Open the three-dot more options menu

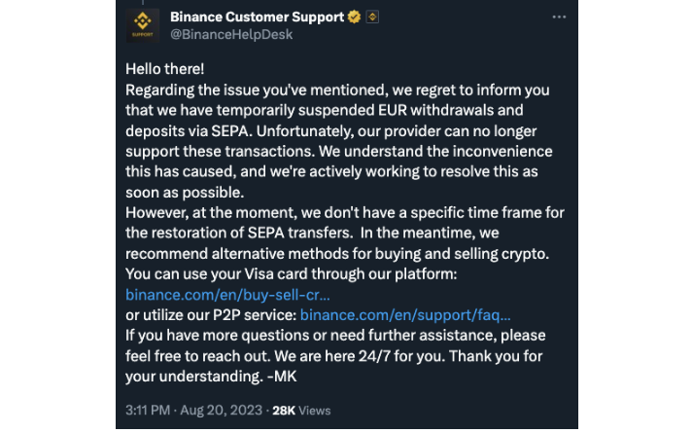click(559, 18)
